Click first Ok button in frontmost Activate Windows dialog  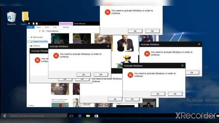pos(158,94)
